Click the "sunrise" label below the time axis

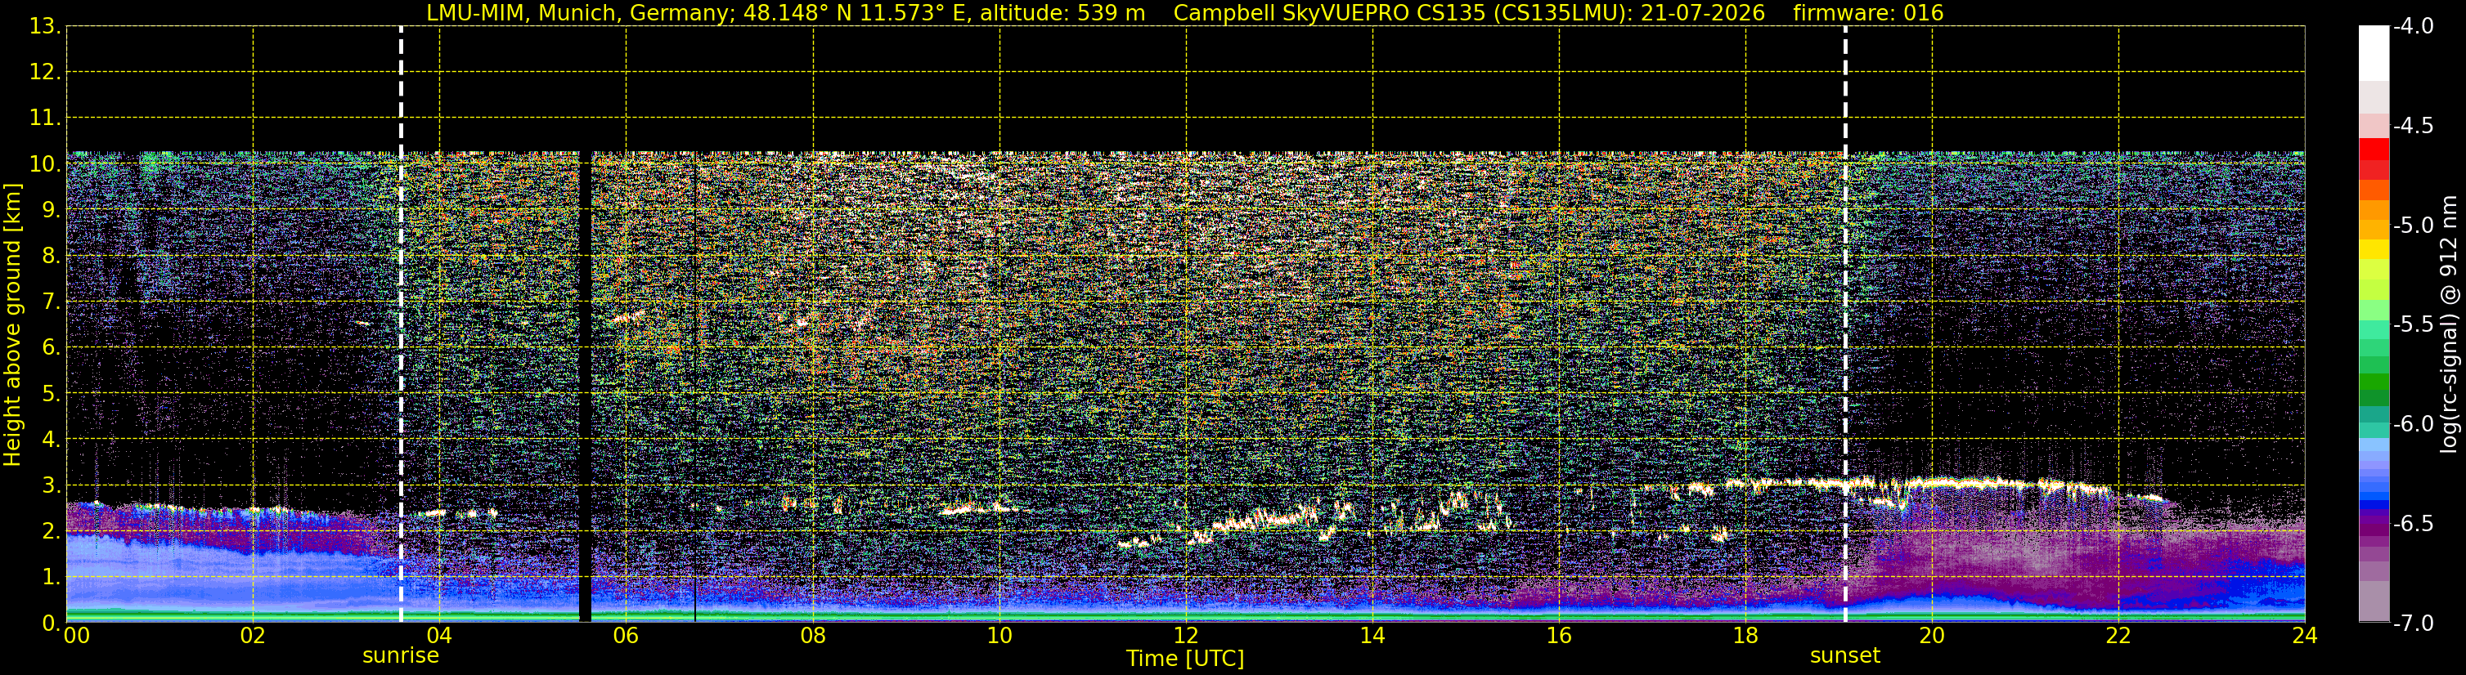tap(400, 656)
